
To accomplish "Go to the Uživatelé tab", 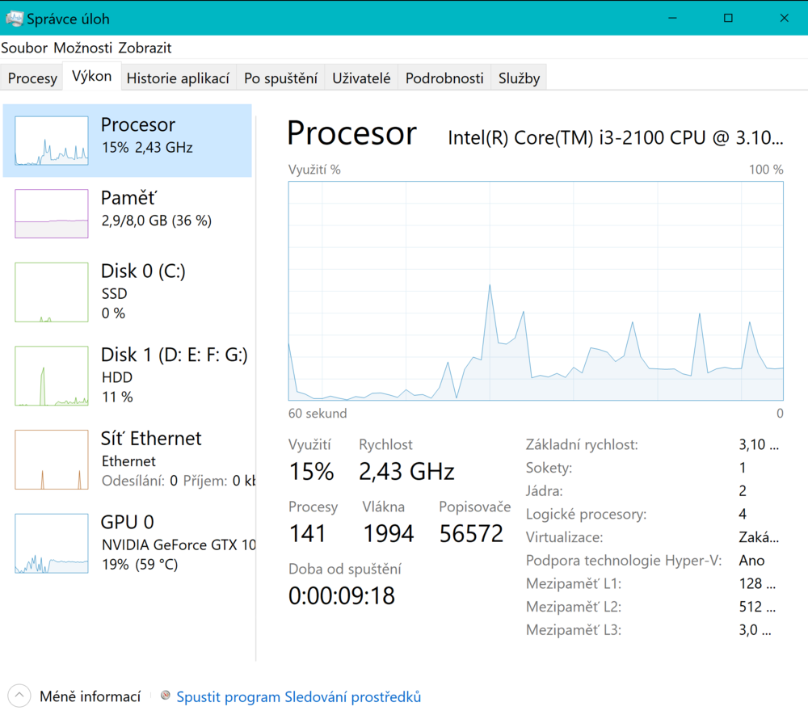I will pos(361,78).
